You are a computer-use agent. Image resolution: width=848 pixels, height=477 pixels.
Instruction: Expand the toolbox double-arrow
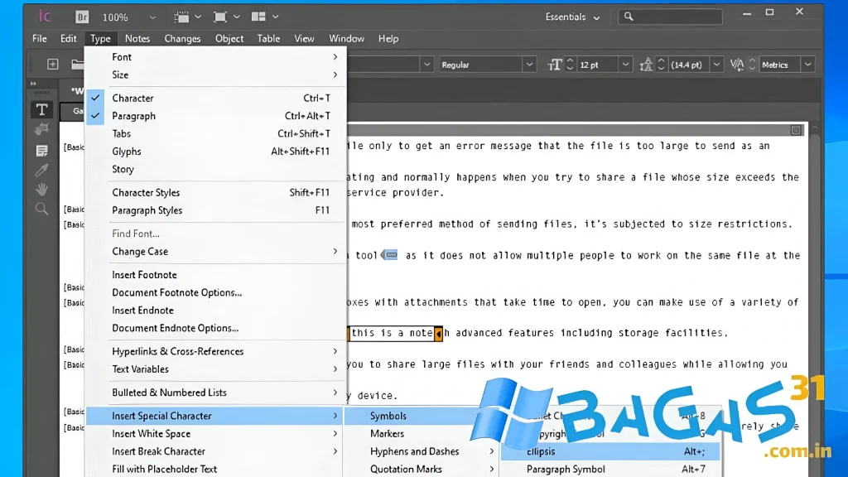coord(33,84)
